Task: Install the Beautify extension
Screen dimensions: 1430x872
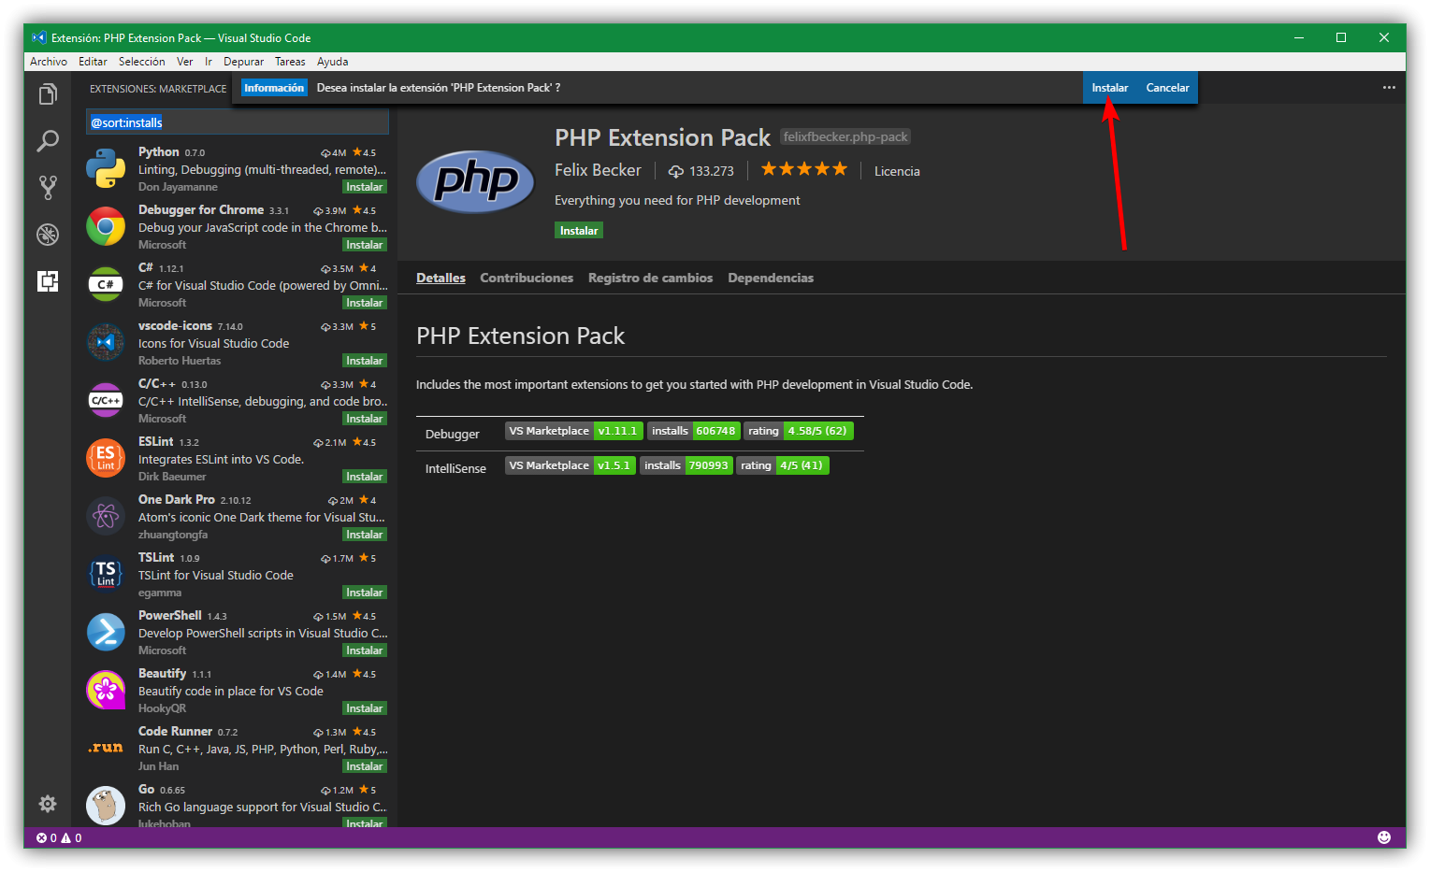Action: pyautogui.click(x=364, y=708)
